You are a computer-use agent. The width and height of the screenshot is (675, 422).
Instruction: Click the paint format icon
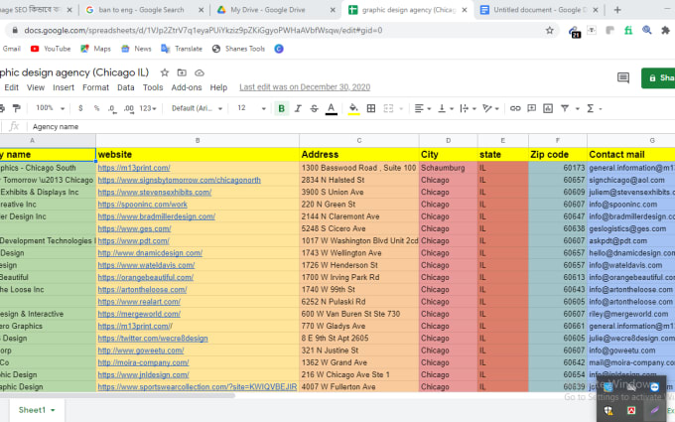[x=16, y=108]
